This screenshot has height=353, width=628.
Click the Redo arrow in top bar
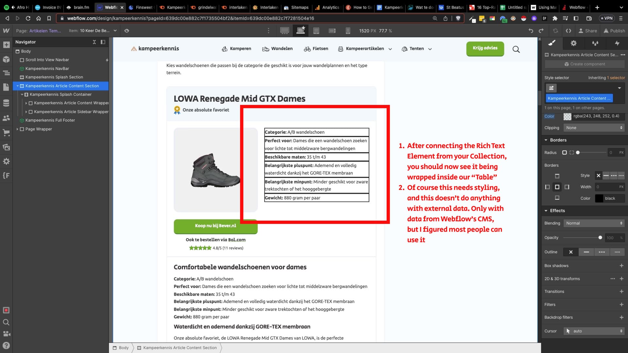click(541, 31)
